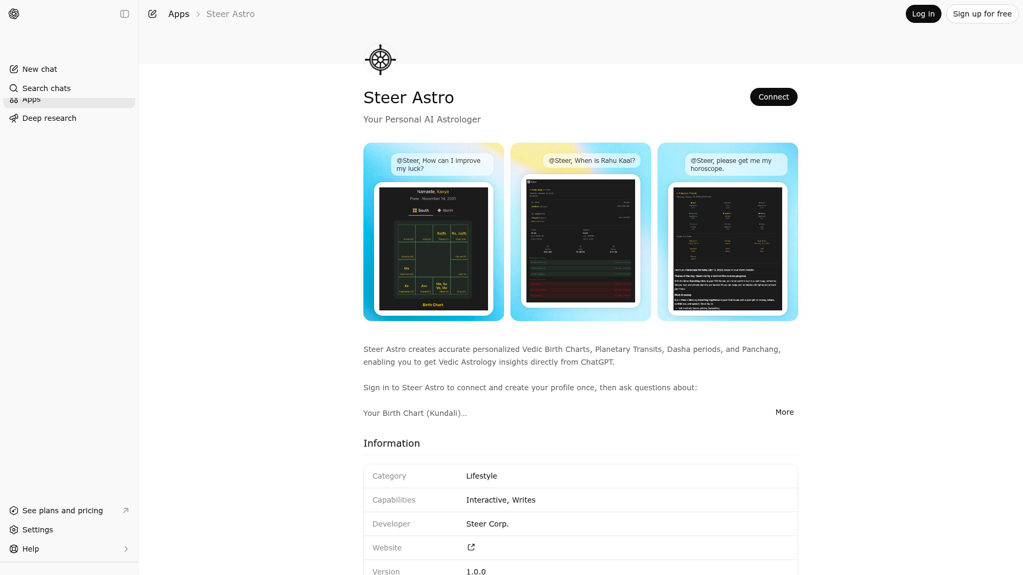
Task: Click the Connect button for Steer Astro
Action: 773,96
